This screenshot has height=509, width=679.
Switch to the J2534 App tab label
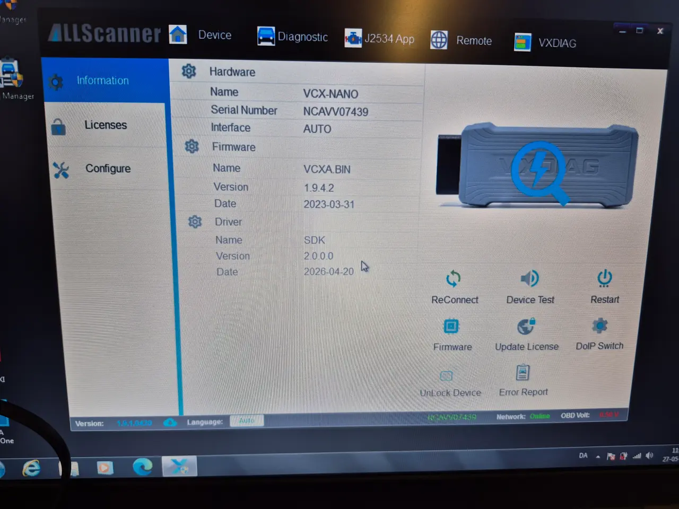(389, 39)
